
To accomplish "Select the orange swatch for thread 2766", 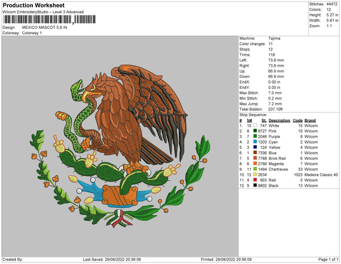I will [x=255, y=163].
